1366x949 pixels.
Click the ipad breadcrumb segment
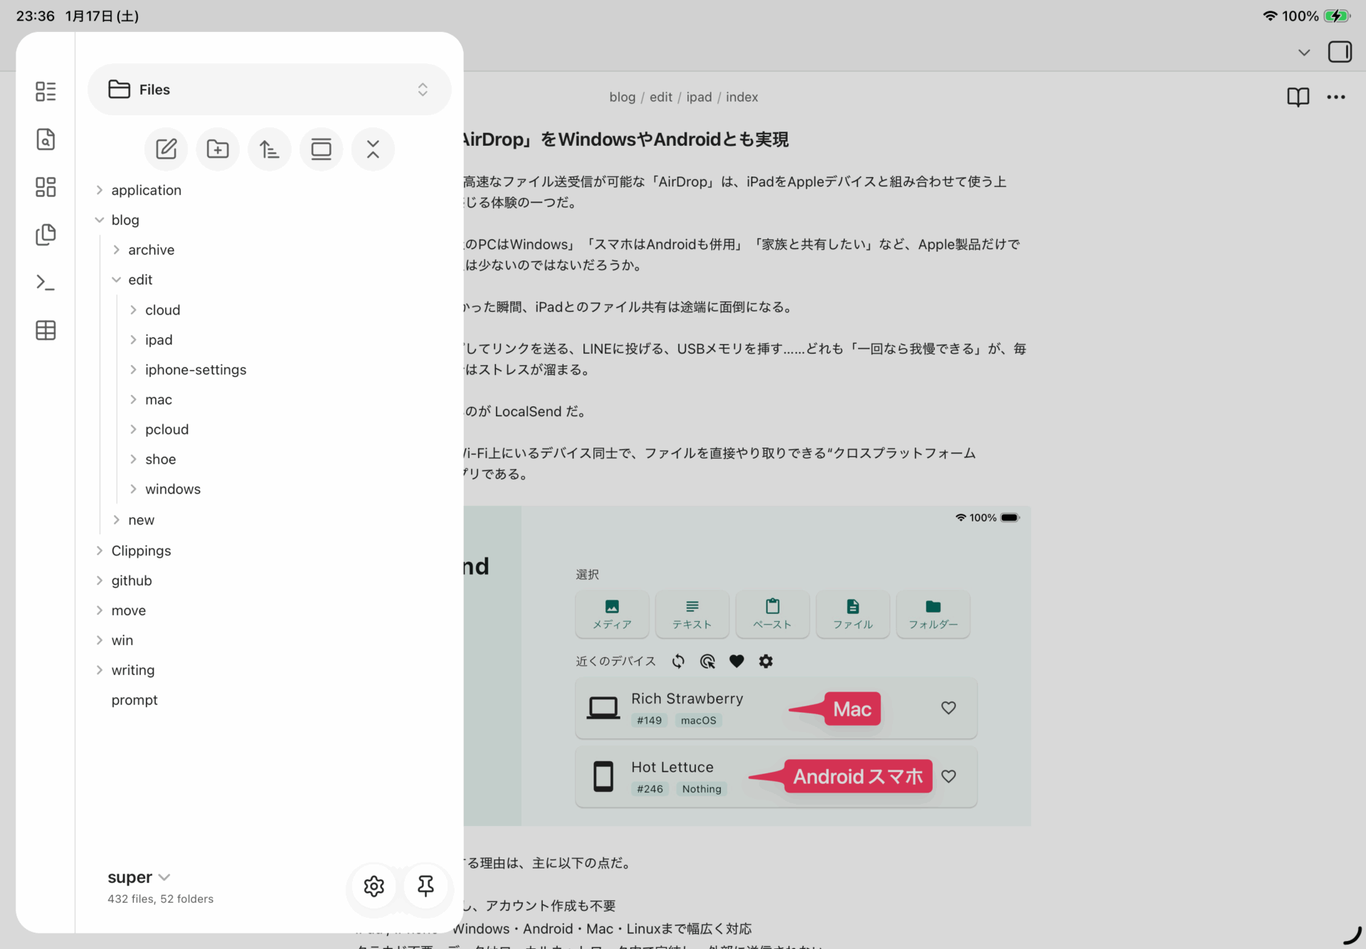click(x=699, y=97)
